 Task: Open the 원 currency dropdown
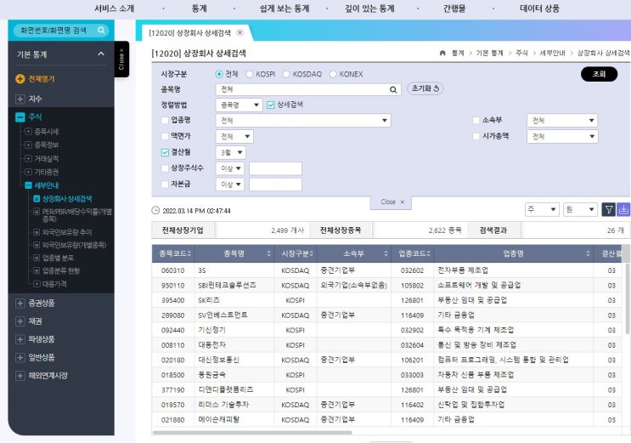coord(580,209)
